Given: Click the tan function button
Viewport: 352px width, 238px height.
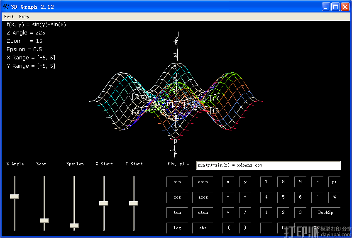Looking at the screenshot, I should point(177,212).
